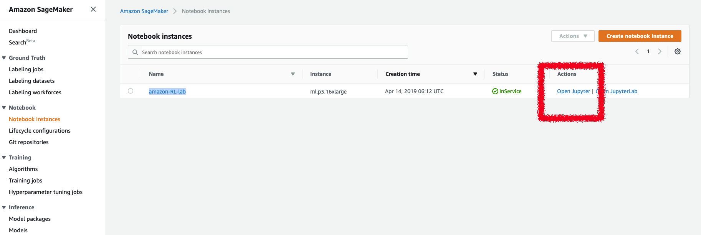The image size is (701, 235).
Task: Click the Instance column header
Action: pos(321,74)
